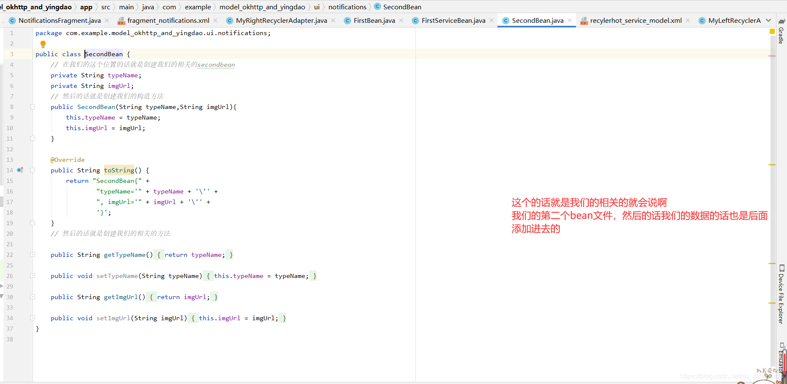Close the fragment_notifications.xml tab
The image size is (787, 384).
point(215,20)
